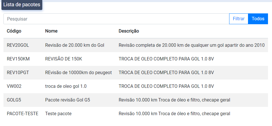
Task: Click the name Revisão de 20.000 km do Gol
Action: [75, 45]
